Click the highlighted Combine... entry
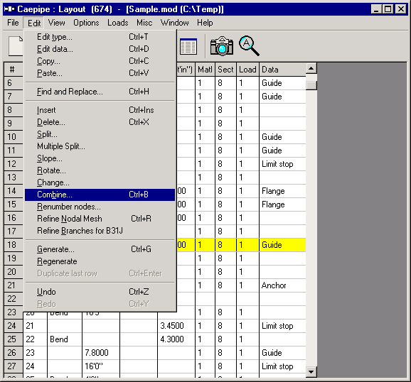The width and height of the screenshot is (411, 382). (100, 195)
